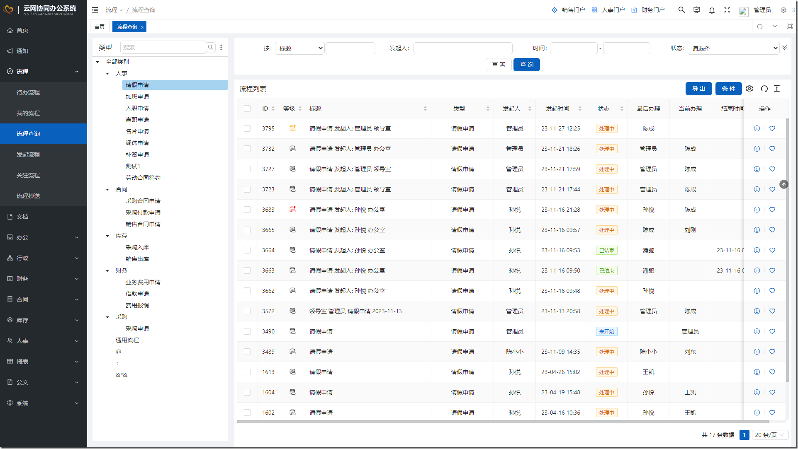Click the monitor message icon in header

pos(697,10)
